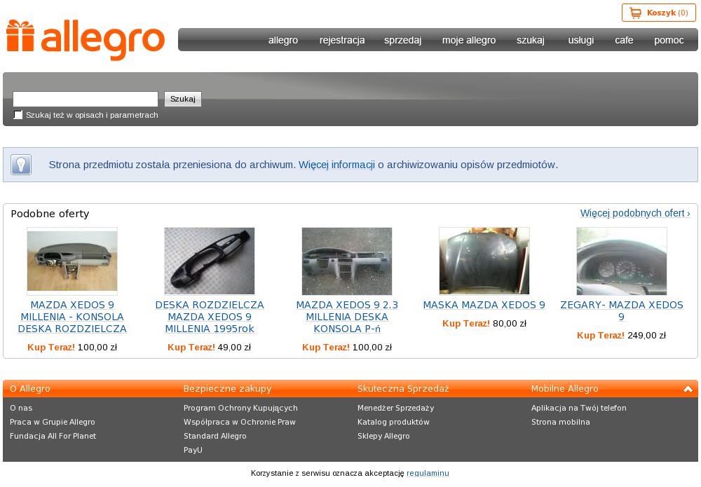Click the '100,00 zł' price under KONSOLA DESKA ROZDZIELCZA

[97, 347]
